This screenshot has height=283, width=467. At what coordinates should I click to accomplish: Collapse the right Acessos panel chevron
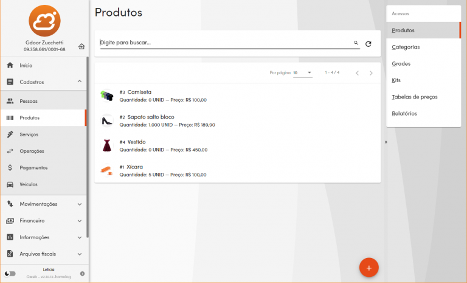tap(386, 142)
